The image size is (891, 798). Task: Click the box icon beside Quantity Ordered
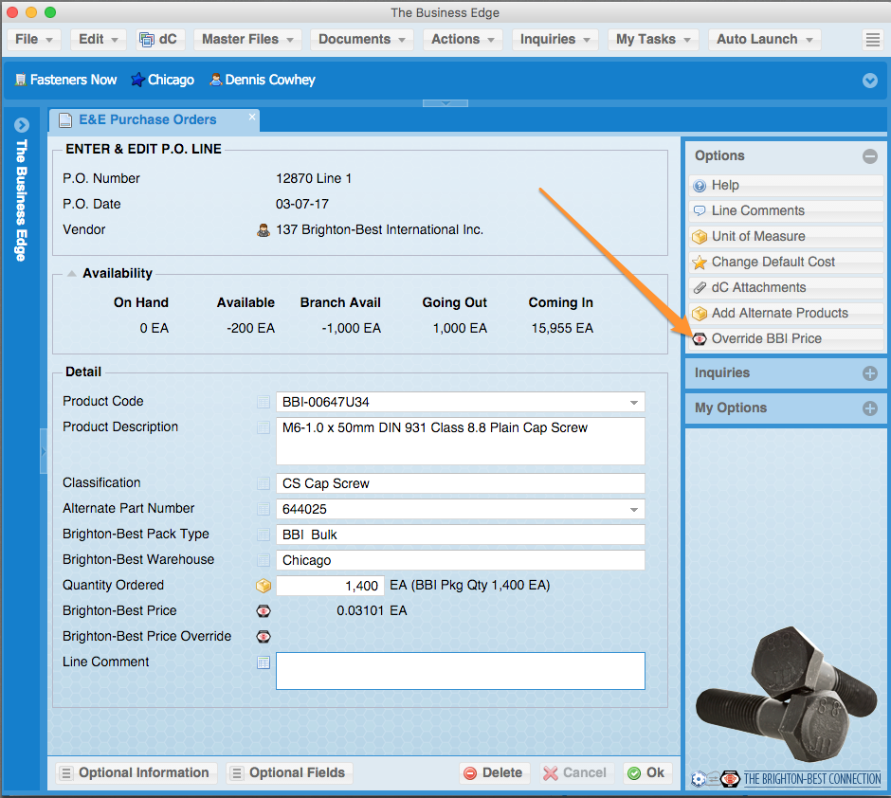point(264,586)
